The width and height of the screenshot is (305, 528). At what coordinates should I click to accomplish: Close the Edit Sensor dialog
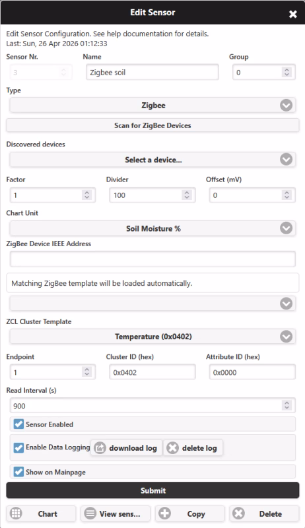[293, 14]
